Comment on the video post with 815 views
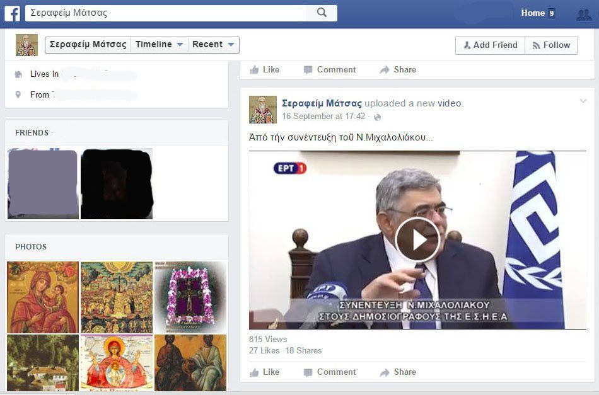Screen dimensions: 599x395 [x=330, y=372]
